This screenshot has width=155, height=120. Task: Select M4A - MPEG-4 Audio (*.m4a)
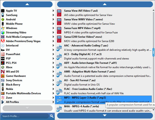tap(103, 108)
